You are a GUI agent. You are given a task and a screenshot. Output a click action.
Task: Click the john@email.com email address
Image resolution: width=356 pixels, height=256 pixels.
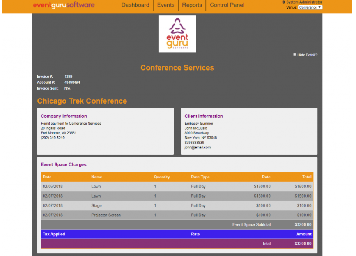(x=198, y=147)
